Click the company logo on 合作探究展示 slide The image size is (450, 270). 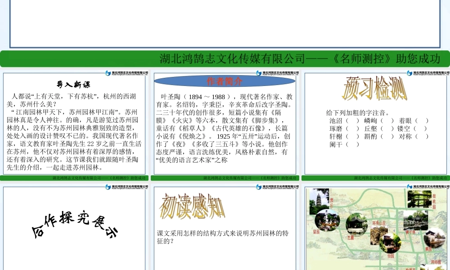coord(126,187)
